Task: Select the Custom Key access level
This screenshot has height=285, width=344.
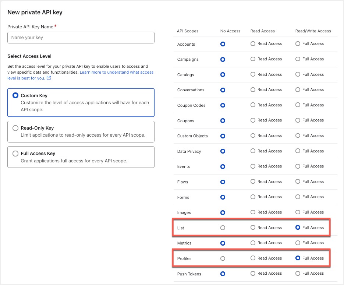Action: [x=15, y=96]
